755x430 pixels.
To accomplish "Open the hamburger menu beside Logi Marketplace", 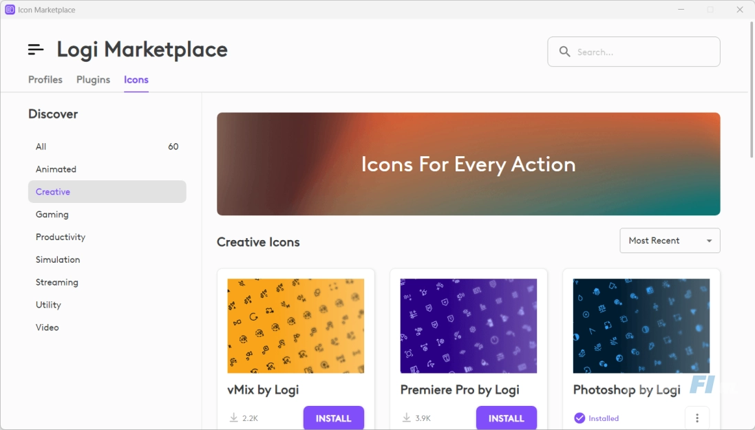I will 36,49.
